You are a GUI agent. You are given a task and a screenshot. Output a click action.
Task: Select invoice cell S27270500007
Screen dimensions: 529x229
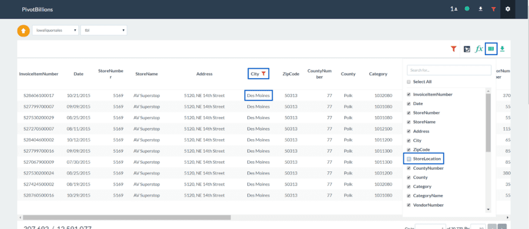click(x=39, y=129)
